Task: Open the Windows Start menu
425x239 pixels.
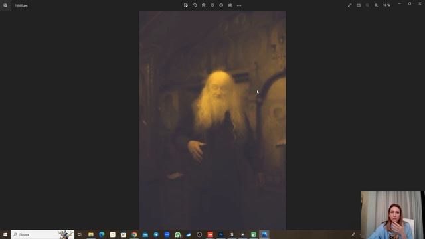Action: point(5,234)
